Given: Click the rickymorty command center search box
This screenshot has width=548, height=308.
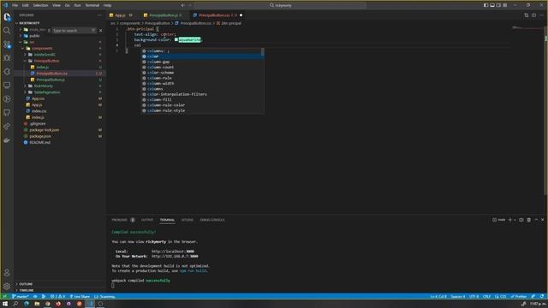Looking at the screenshot, I should (280, 5).
